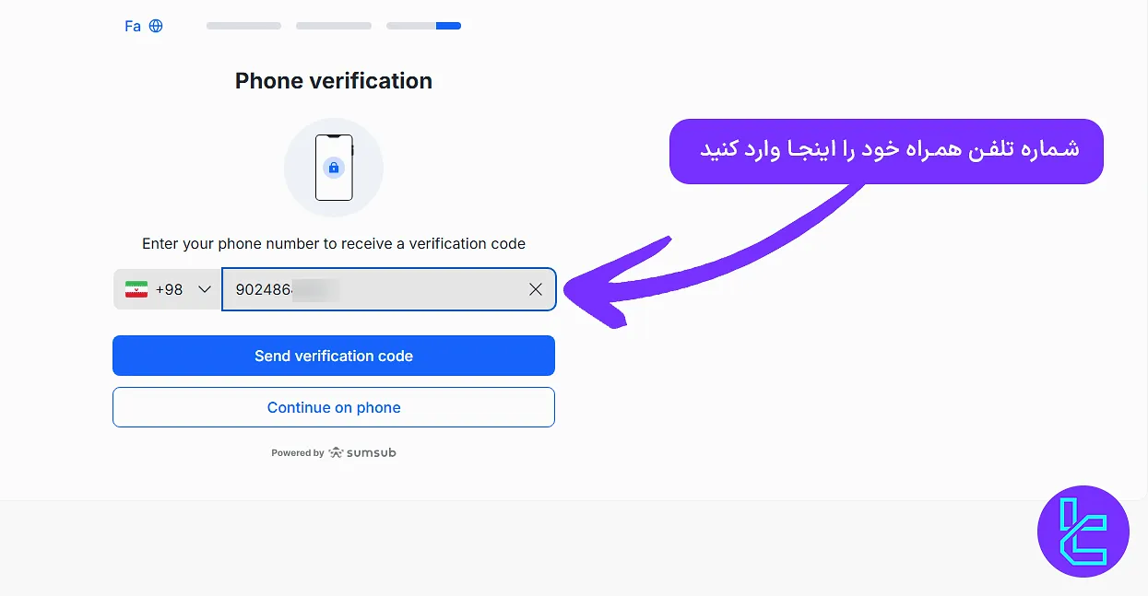Click the blue filled progress segment

pyautogui.click(x=449, y=25)
